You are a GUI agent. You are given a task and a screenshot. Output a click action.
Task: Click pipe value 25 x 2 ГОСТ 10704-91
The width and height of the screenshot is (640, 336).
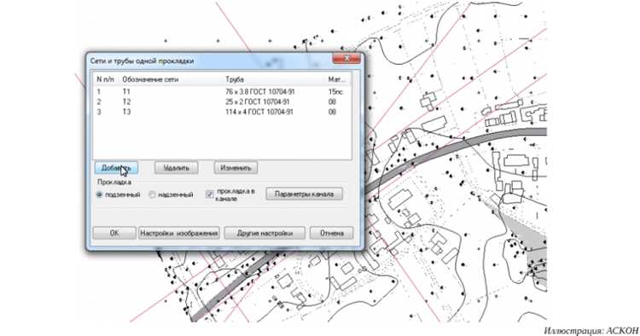258,101
